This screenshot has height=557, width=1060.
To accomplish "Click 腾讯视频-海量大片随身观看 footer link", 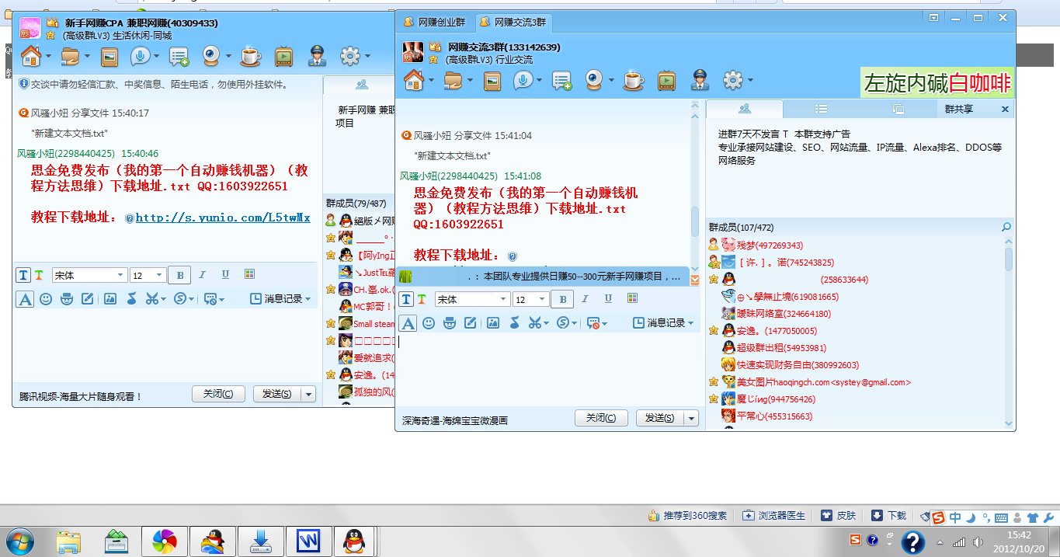I will click(x=81, y=396).
